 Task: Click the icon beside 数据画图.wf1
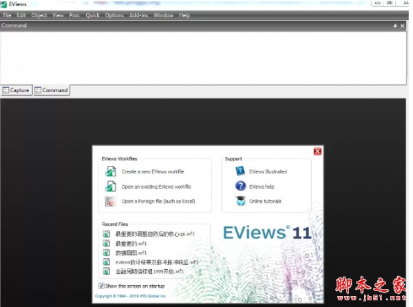107,253
